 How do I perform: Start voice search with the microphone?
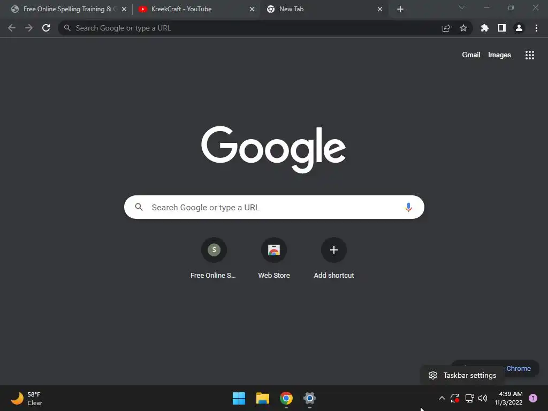[408, 207]
